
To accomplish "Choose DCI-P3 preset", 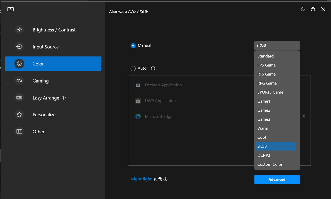I will (276, 155).
